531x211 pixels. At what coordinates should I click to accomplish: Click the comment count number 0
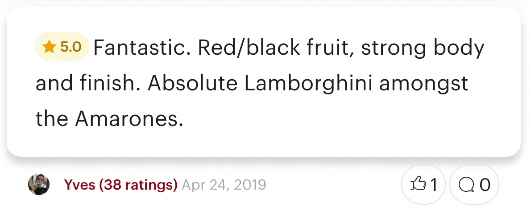(x=485, y=185)
